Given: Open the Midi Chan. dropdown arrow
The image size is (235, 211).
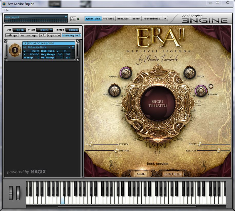Looking at the screenshot, I should [x=58, y=51].
